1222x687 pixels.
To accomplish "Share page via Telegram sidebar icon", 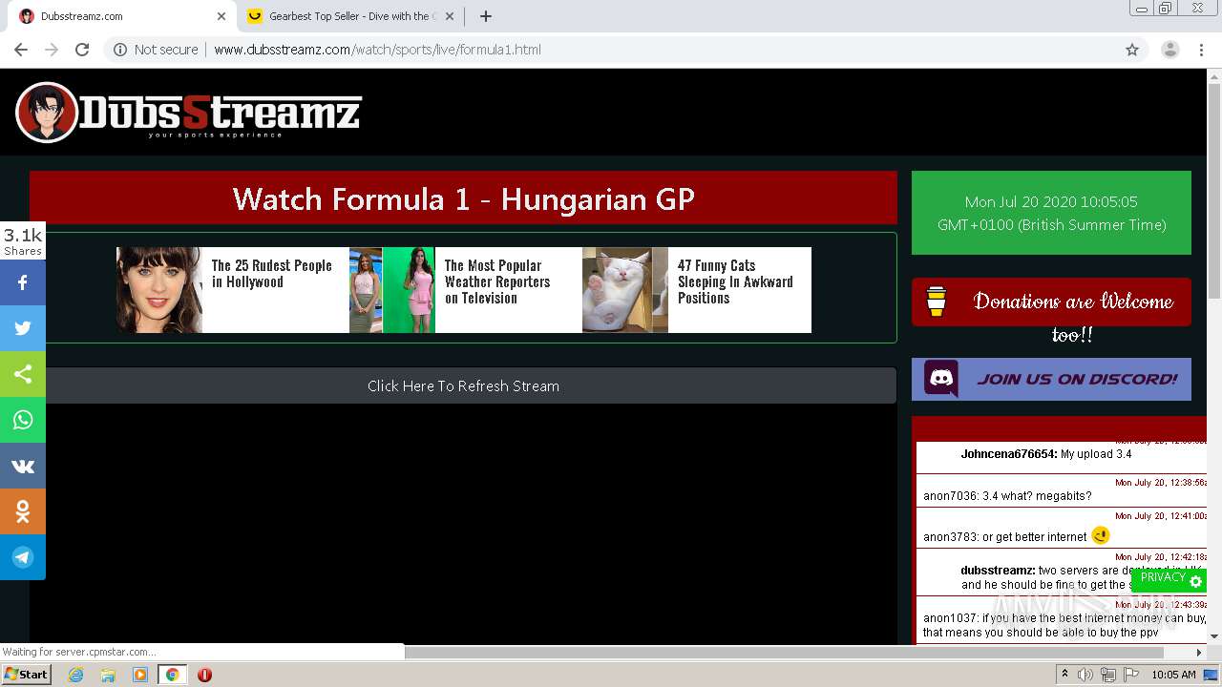I will pyautogui.click(x=23, y=557).
